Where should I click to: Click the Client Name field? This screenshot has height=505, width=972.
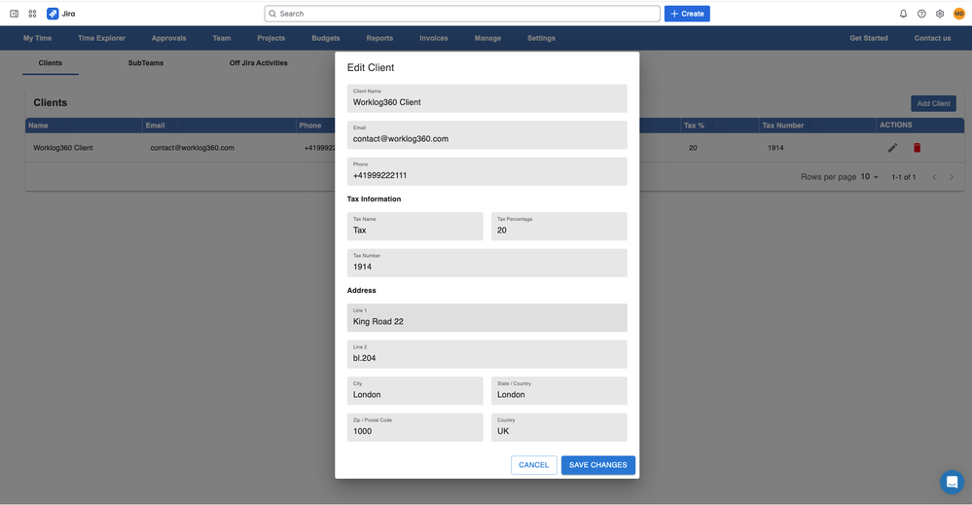(487, 98)
